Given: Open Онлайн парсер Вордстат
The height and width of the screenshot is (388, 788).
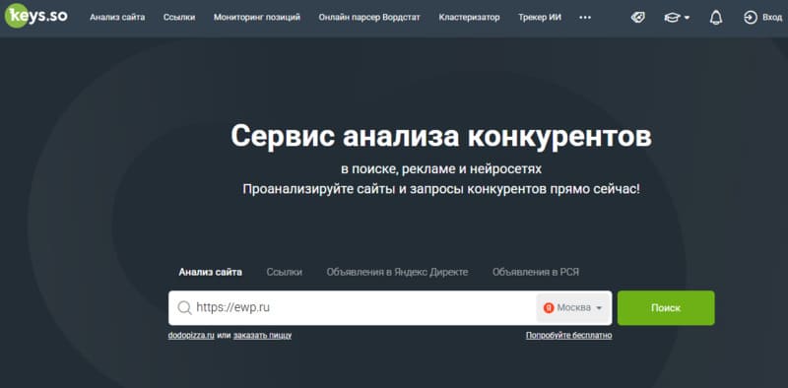Looking at the screenshot, I should 369,18.
